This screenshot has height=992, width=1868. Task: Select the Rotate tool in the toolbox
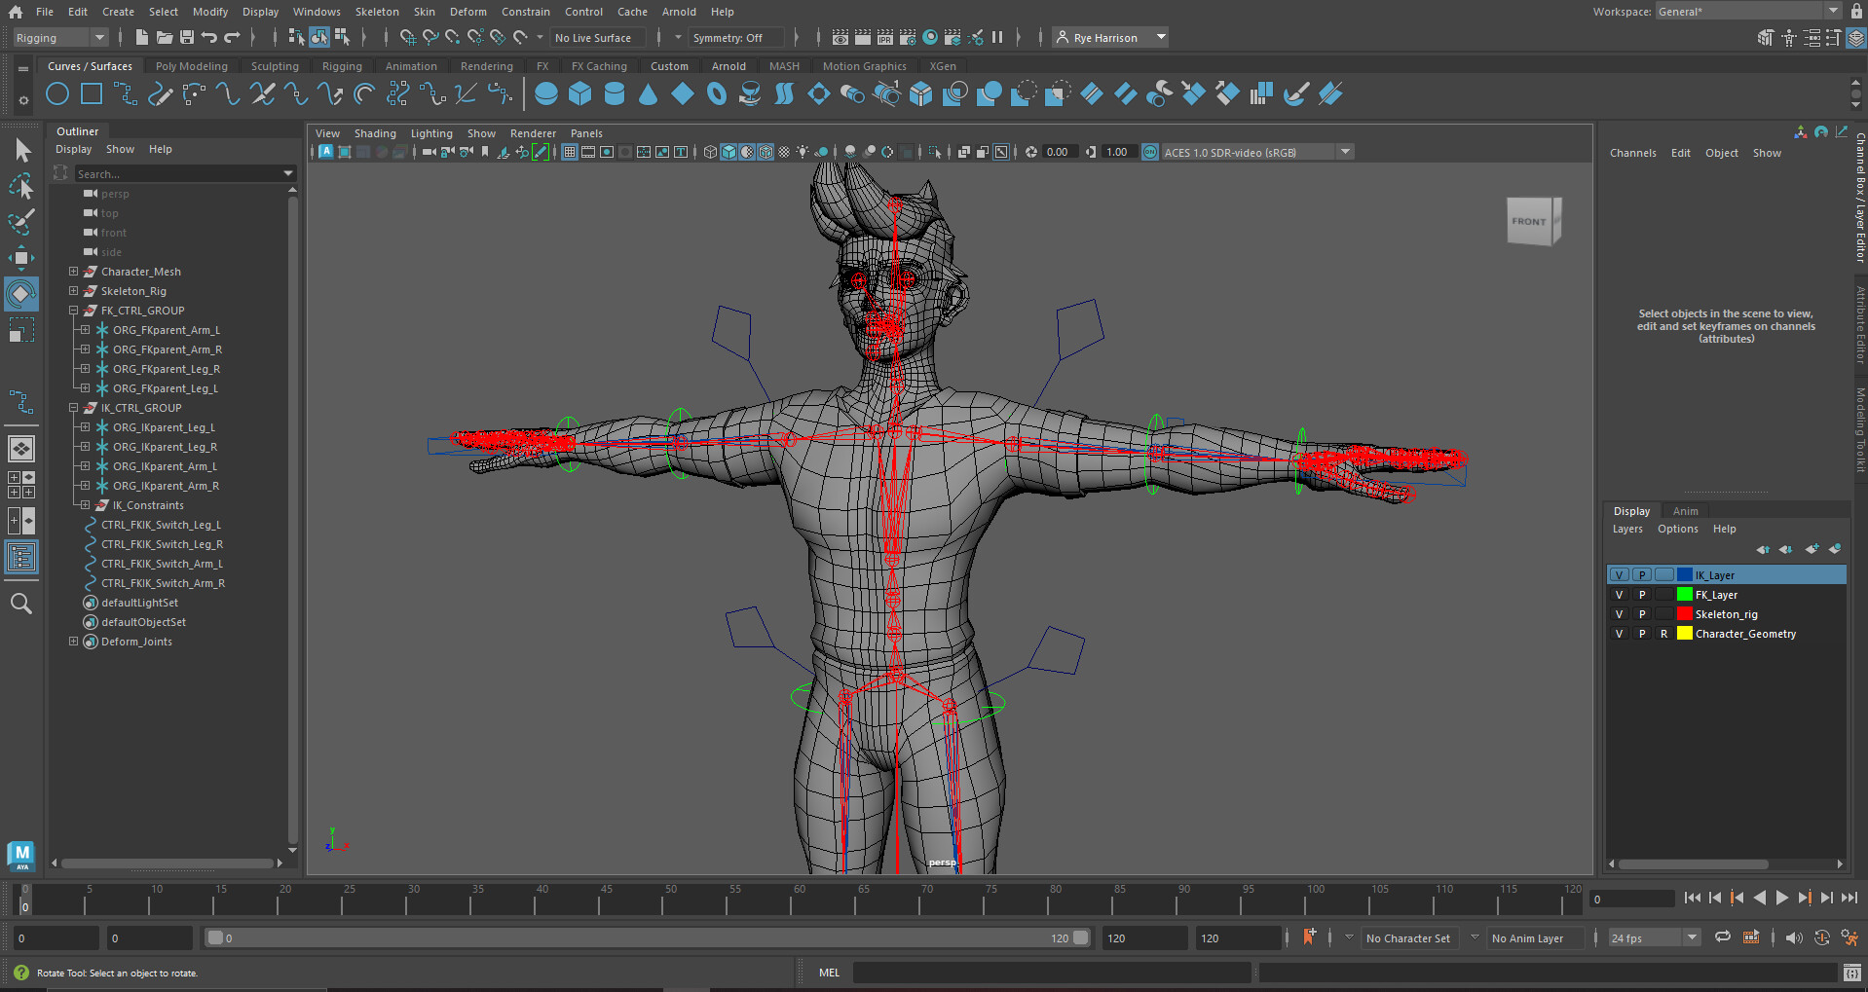pyautogui.click(x=21, y=294)
